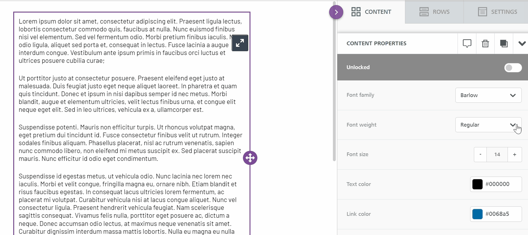Click the Rows tab layout icon

pyautogui.click(x=424, y=12)
